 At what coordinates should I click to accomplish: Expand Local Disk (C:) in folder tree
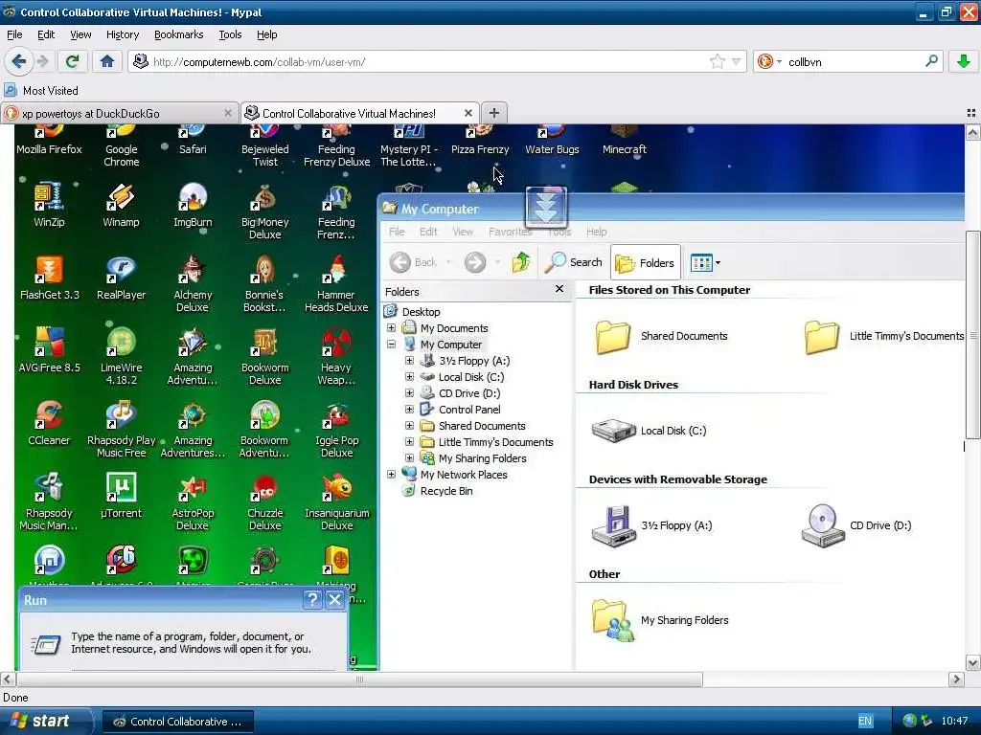409,376
